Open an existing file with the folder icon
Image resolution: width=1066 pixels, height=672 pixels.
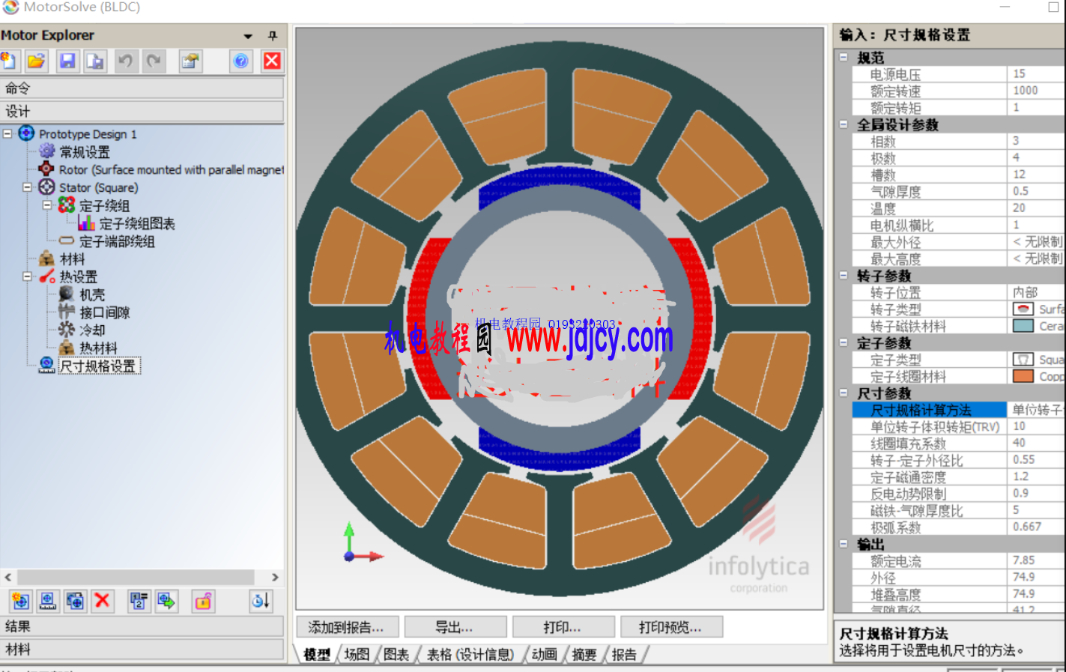(37, 61)
